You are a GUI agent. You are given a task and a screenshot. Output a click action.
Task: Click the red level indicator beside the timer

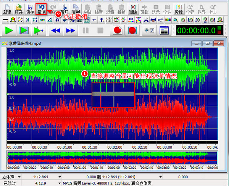219,32
